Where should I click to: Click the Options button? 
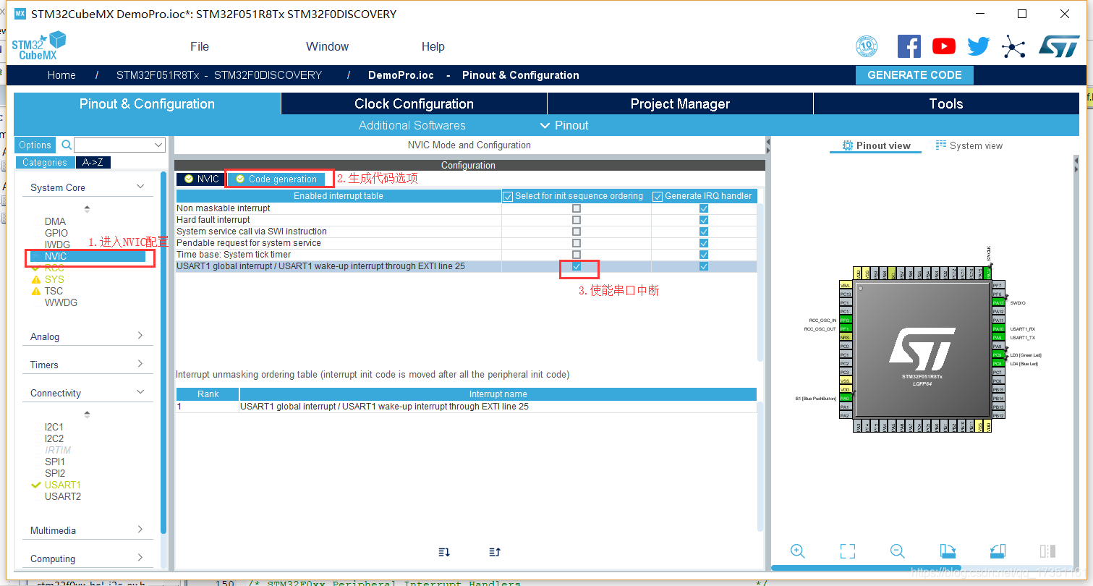point(35,145)
